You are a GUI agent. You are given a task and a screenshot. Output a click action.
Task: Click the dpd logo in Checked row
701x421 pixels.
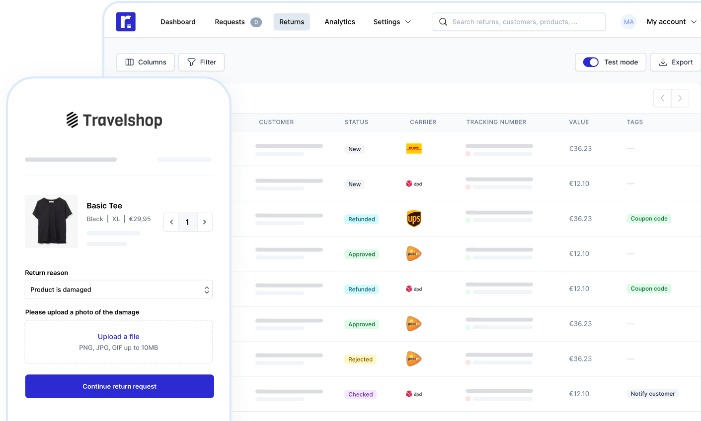(414, 394)
